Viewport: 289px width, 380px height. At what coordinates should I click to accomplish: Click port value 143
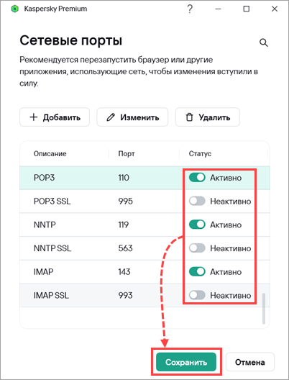pyautogui.click(x=124, y=271)
